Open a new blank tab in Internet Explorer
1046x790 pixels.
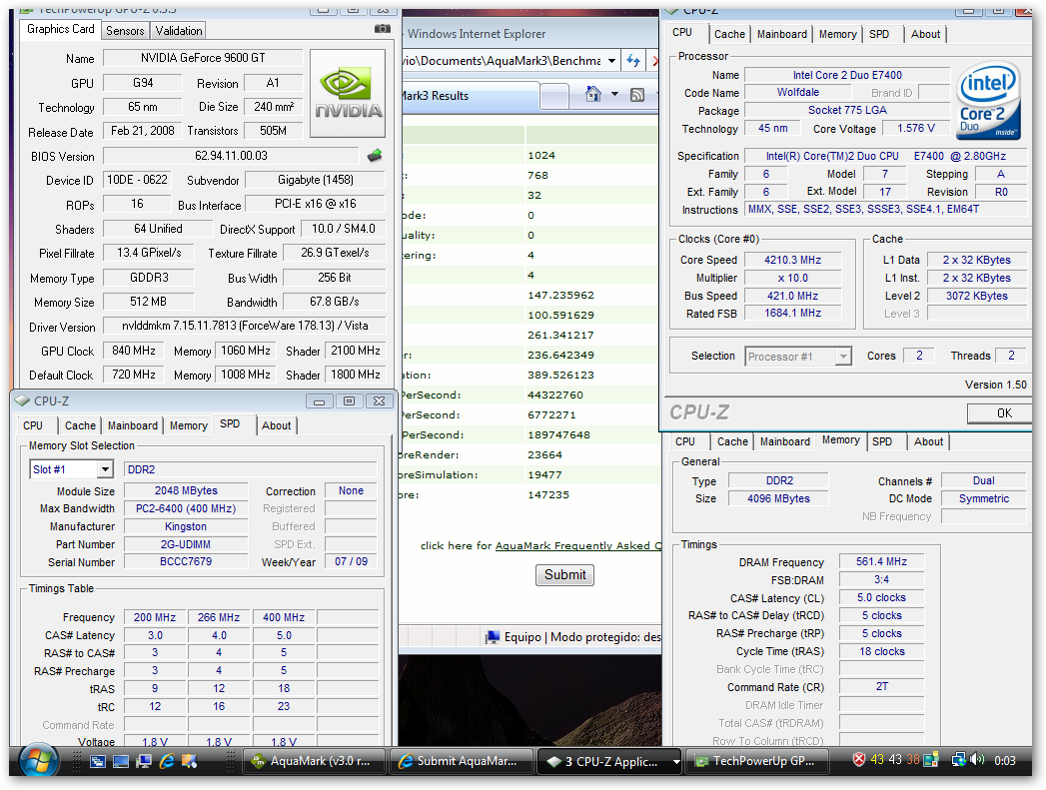(553, 96)
